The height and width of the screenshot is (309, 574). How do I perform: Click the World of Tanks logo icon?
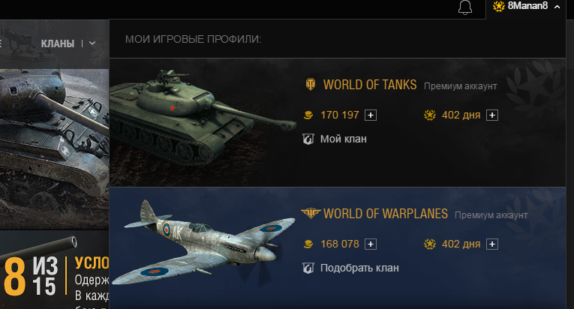(311, 85)
